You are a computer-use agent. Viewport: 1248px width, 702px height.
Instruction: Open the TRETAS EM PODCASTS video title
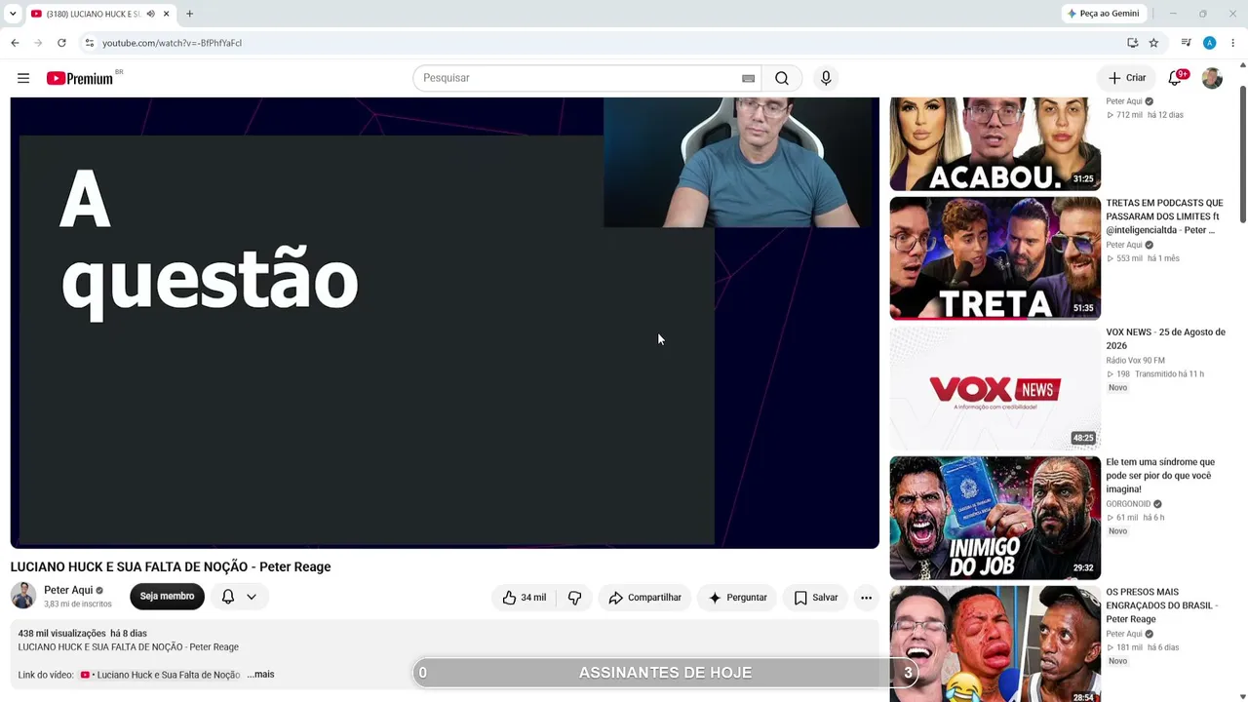tap(1164, 216)
